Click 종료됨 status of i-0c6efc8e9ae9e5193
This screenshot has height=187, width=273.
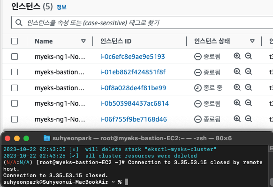pos(212,57)
